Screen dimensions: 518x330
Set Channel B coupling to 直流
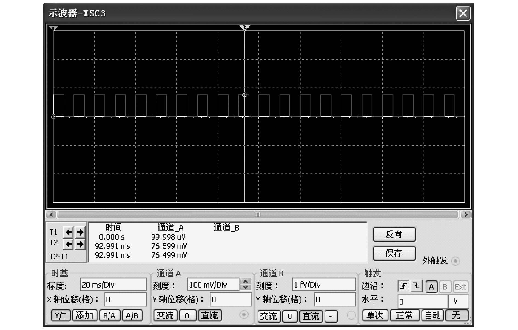click(x=311, y=316)
